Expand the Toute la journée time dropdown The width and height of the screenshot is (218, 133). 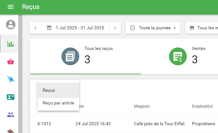click(153, 28)
